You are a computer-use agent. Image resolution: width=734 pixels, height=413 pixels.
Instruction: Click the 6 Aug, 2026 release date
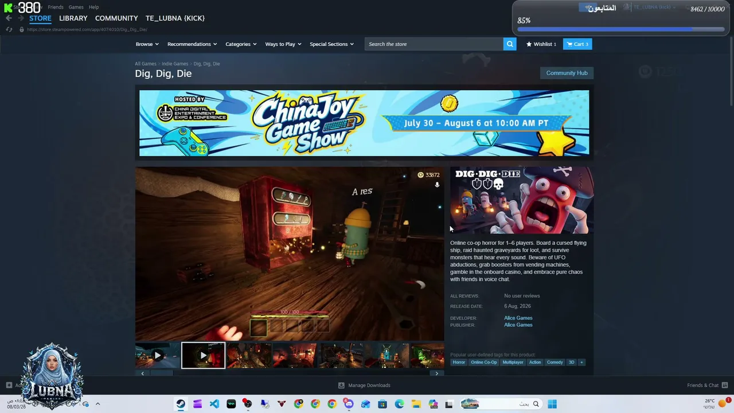(x=518, y=306)
